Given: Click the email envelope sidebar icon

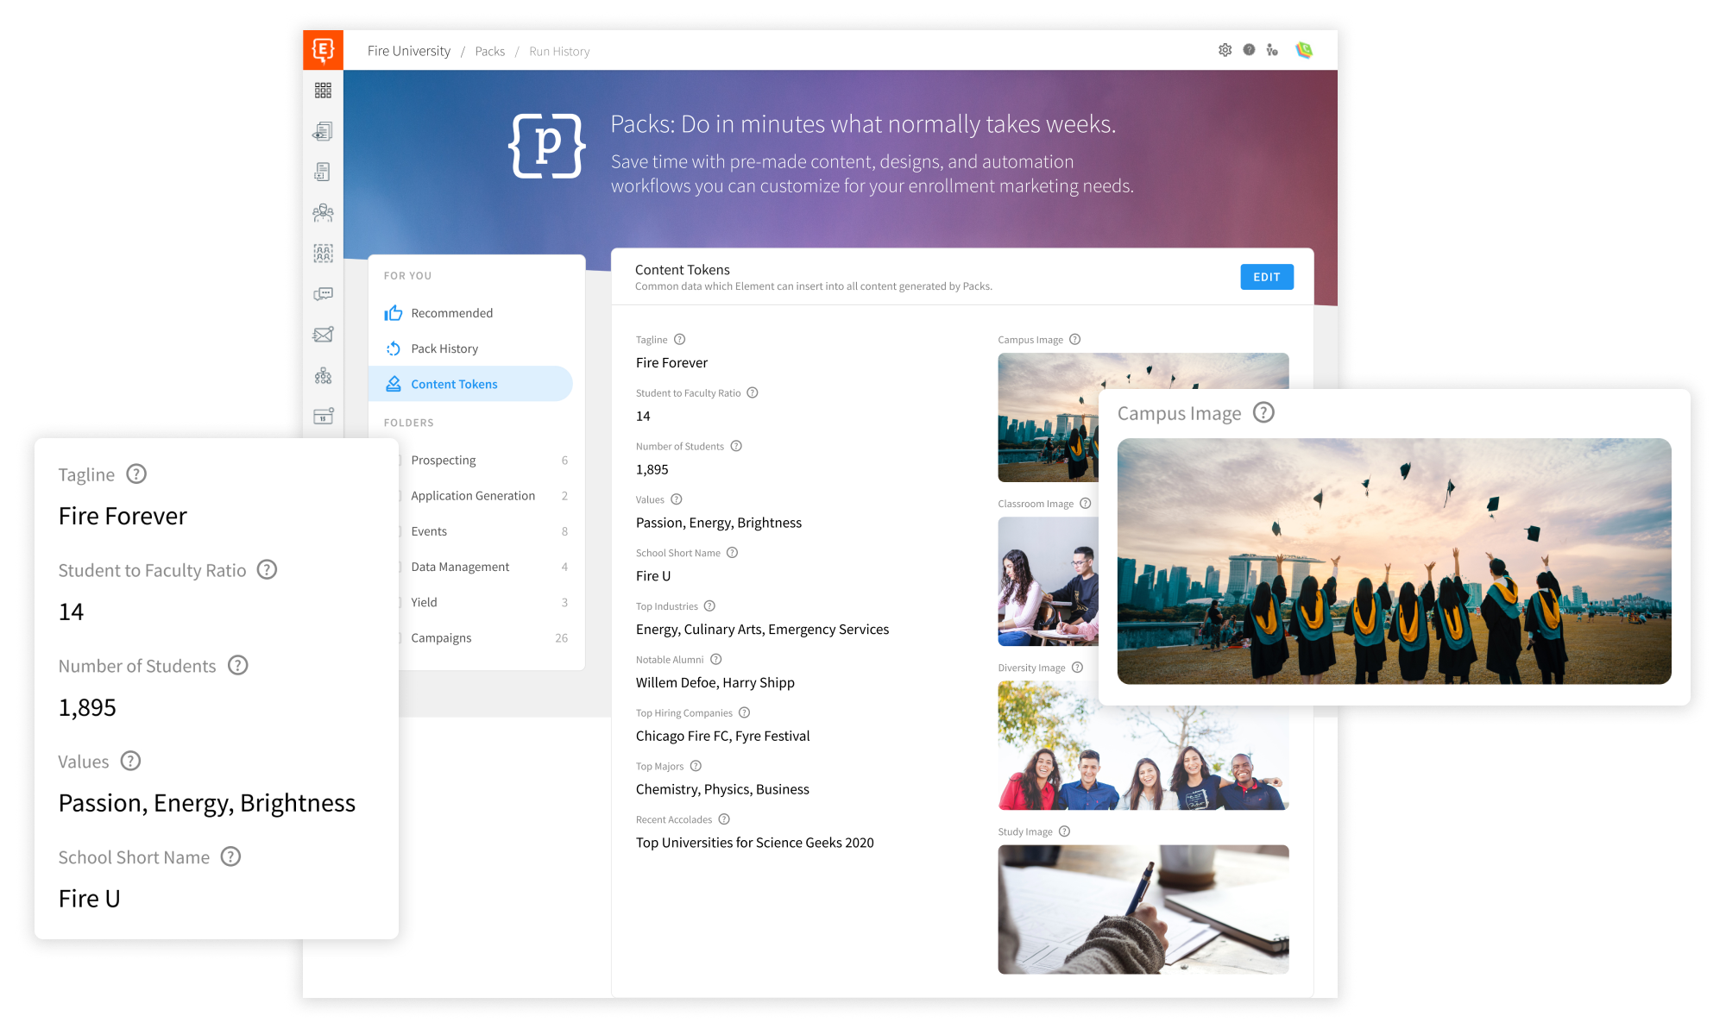Looking at the screenshot, I should [x=323, y=335].
